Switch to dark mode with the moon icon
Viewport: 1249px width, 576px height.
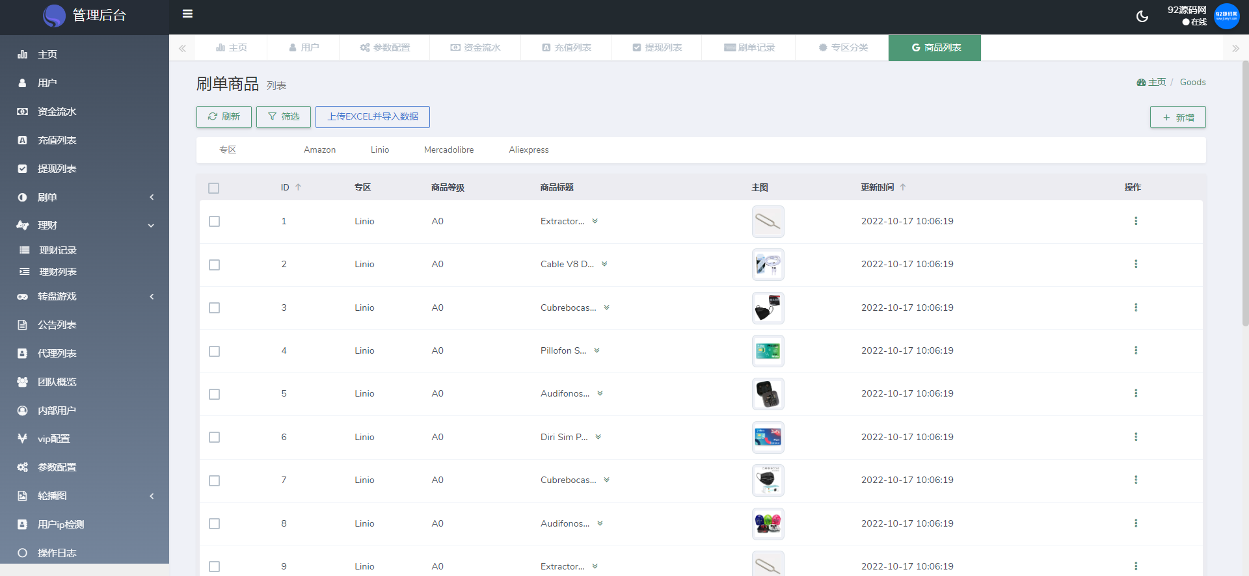click(x=1142, y=16)
